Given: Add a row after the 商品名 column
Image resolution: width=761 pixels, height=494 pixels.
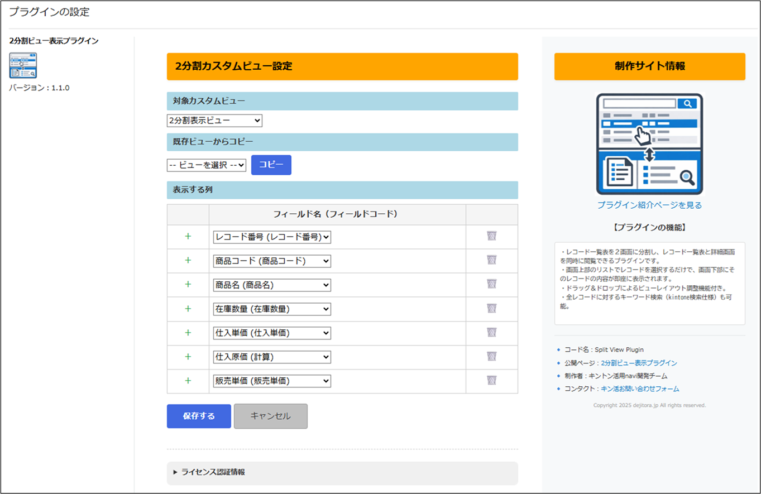Looking at the screenshot, I should [188, 285].
